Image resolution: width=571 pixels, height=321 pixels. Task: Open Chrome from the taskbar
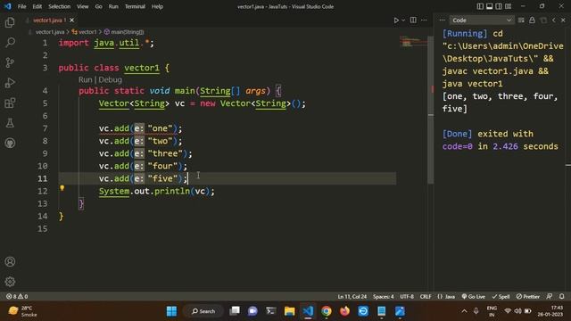pyautogui.click(x=327, y=311)
